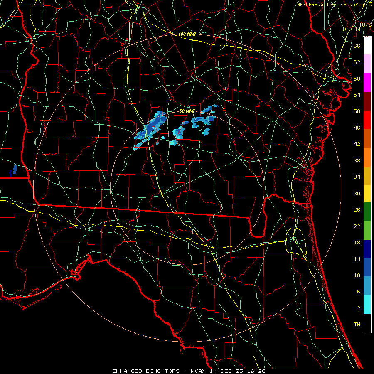Click the white 66 kft legend swatch
Image resolution: width=374 pixels, height=374 pixels.
tap(367, 46)
